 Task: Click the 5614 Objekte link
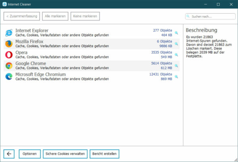click(162, 63)
